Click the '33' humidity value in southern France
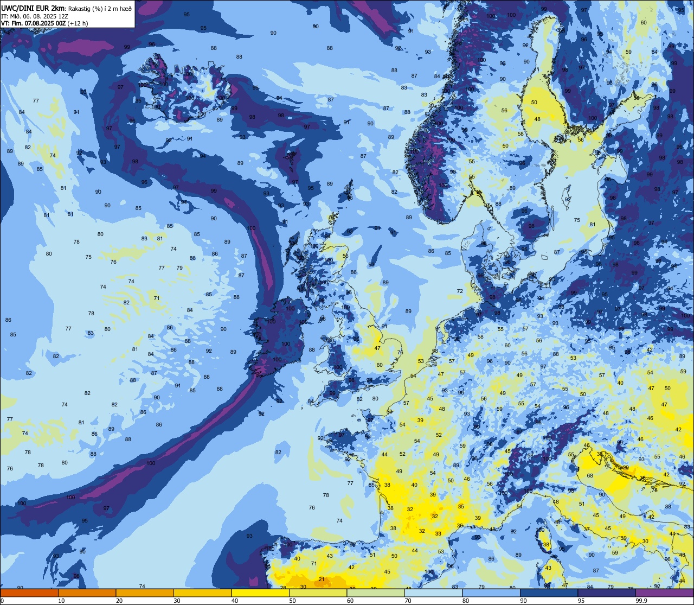The height and width of the screenshot is (605, 694). pyautogui.click(x=438, y=533)
